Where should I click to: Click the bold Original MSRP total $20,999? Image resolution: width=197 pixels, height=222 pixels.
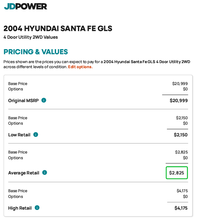[179, 101]
